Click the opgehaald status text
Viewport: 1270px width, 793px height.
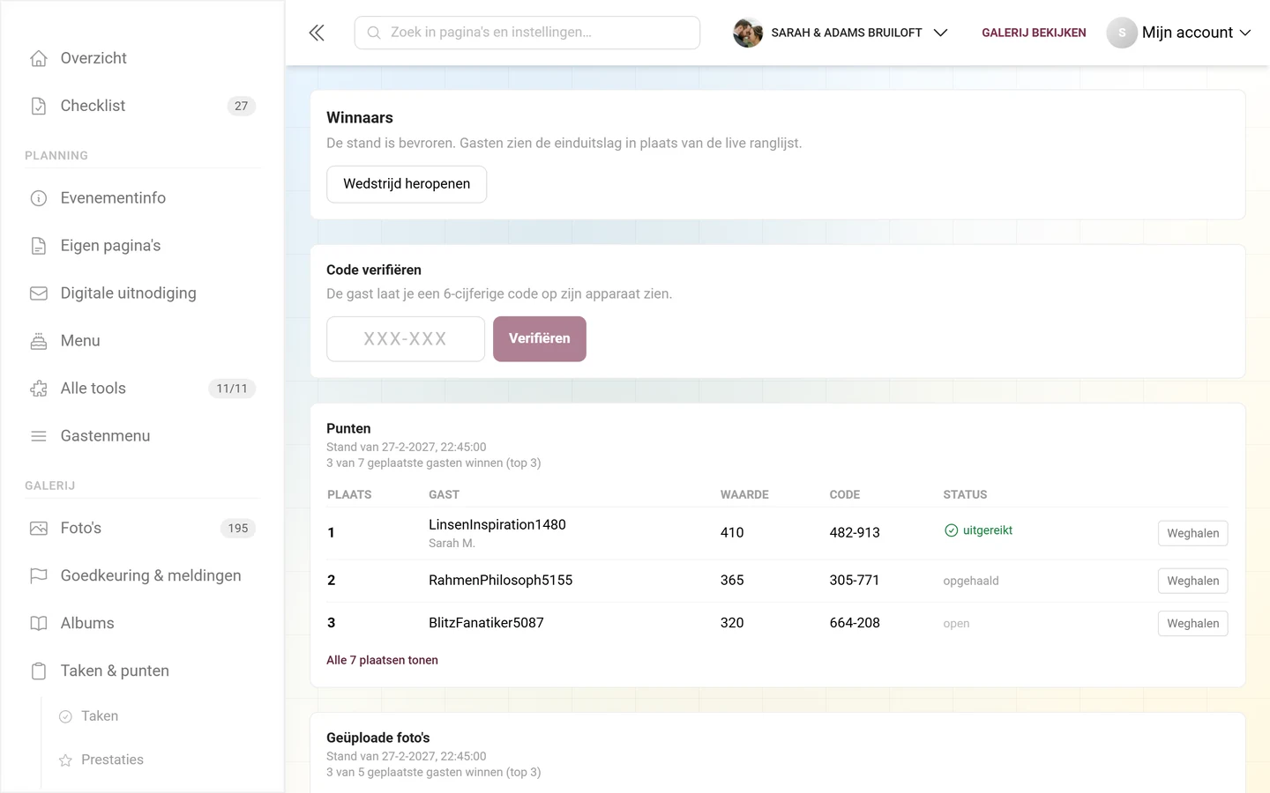click(x=971, y=581)
